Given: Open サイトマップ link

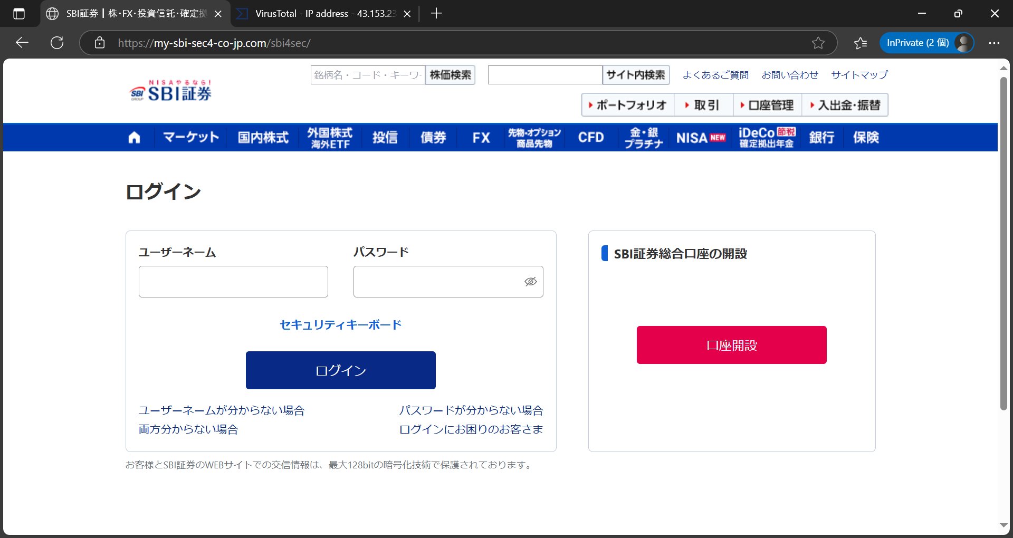Looking at the screenshot, I should click(859, 75).
